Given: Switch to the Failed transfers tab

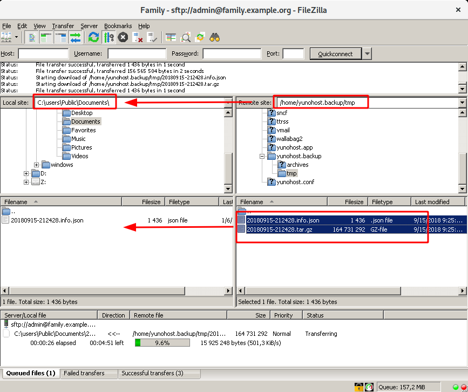Looking at the screenshot, I should click(89, 373).
